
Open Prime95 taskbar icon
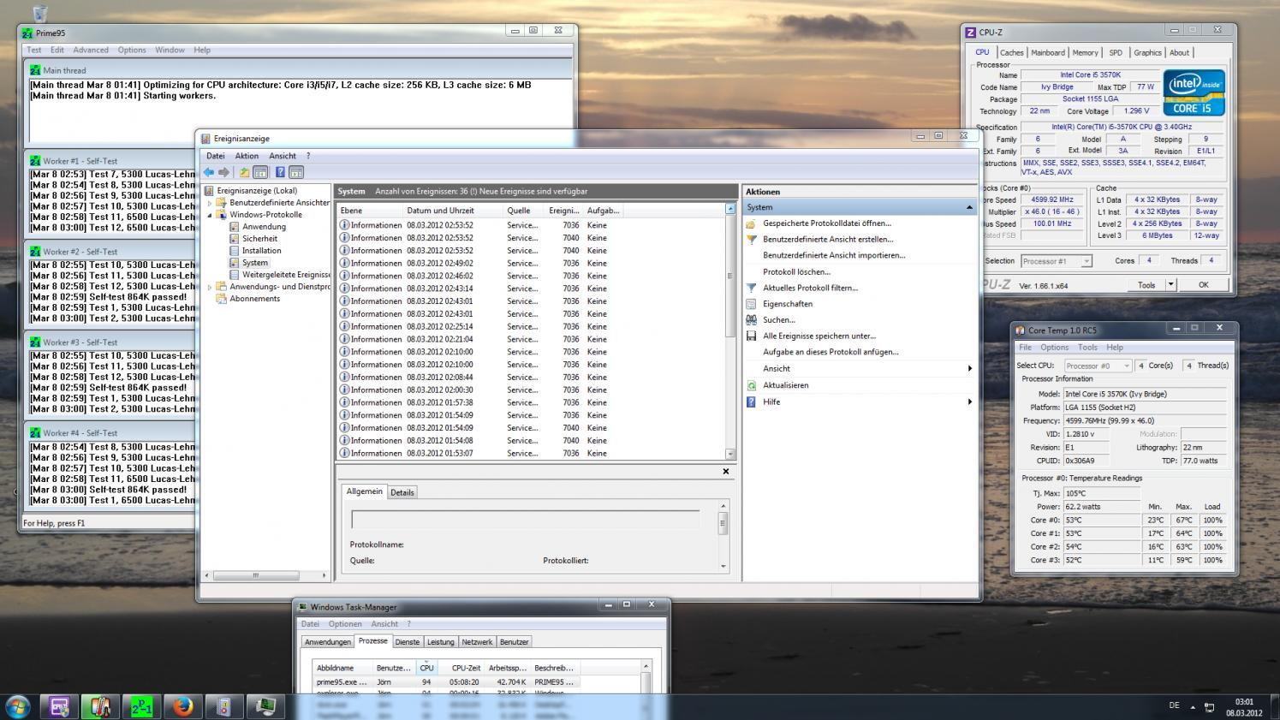coord(141,706)
